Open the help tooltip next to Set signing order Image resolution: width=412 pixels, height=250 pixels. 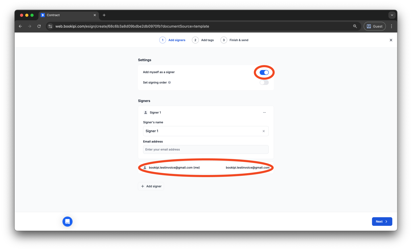tap(169, 83)
